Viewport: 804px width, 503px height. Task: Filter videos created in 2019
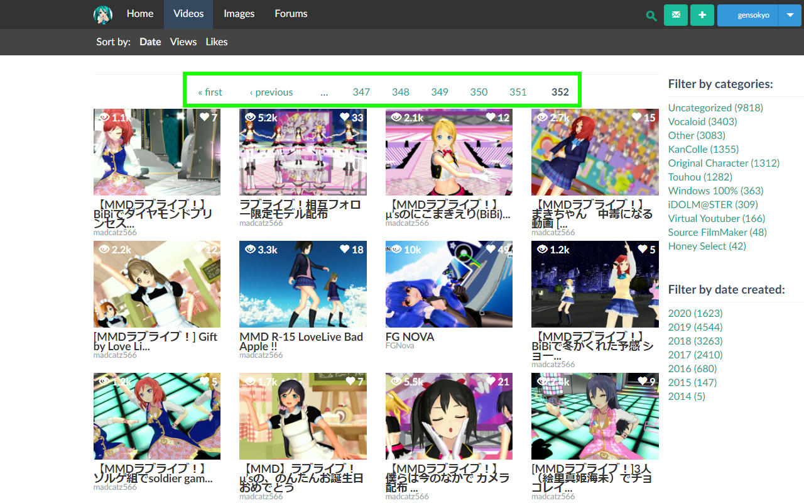[695, 328]
